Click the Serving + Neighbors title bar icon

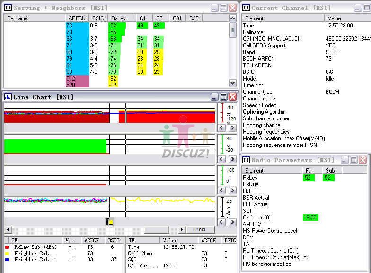click(8, 8)
